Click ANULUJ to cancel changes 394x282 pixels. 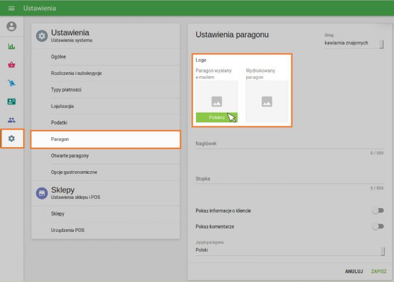pos(353,271)
